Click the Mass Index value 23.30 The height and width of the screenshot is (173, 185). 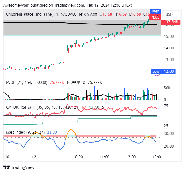coord(52,132)
